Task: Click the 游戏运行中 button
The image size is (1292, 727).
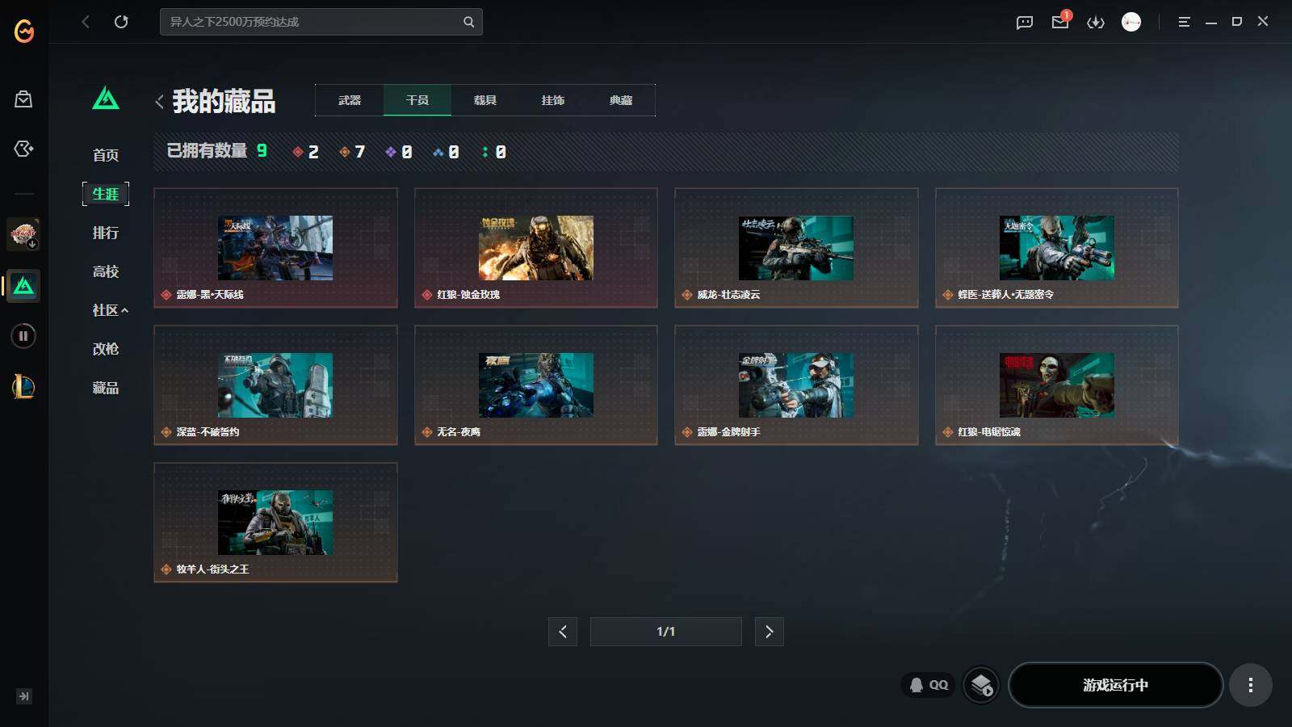Action: click(x=1115, y=685)
